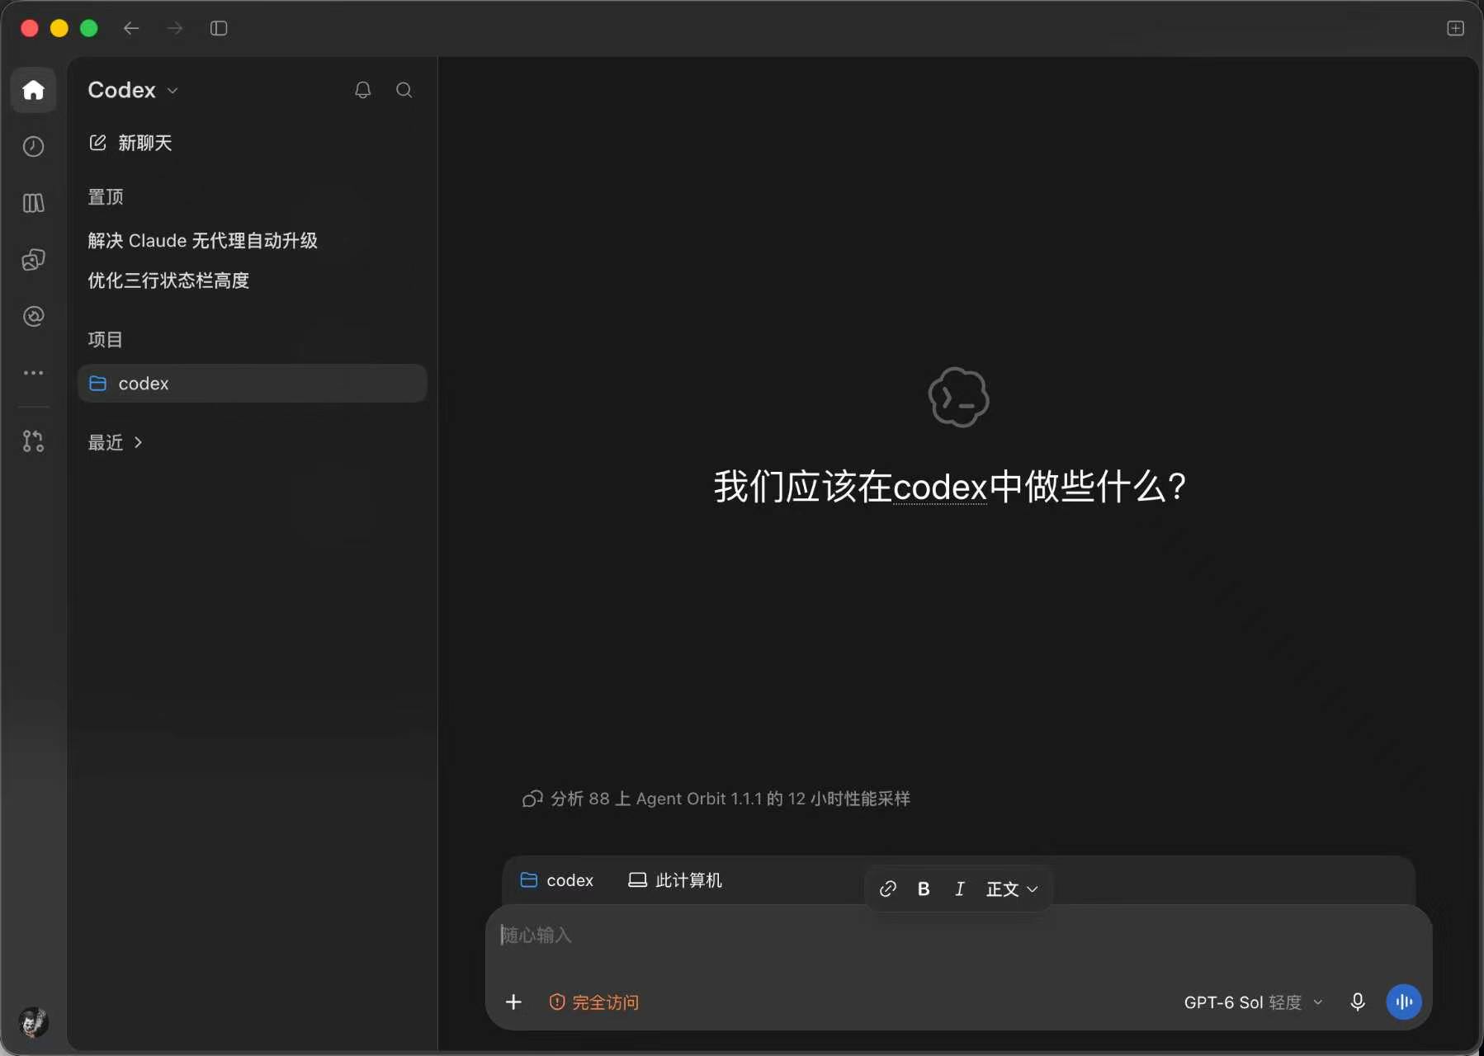Select 此计算机 location chip
The height and width of the screenshot is (1056, 1484).
click(675, 880)
